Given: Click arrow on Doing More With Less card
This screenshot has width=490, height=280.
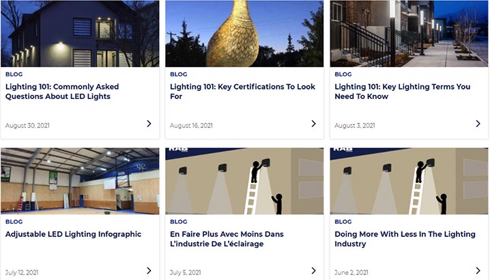Looking at the screenshot, I should [x=478, y=270].
